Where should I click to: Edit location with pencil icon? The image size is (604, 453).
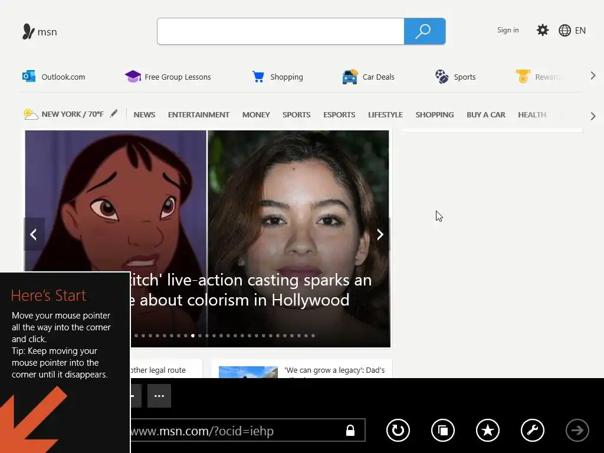click(x=114, y=114)
